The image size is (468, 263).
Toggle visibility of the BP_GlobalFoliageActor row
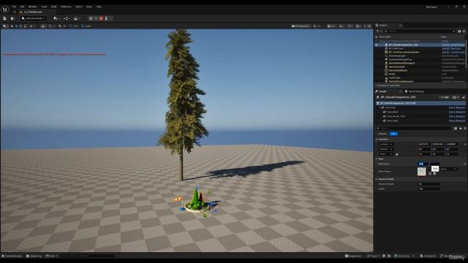(x=377, y=45)
